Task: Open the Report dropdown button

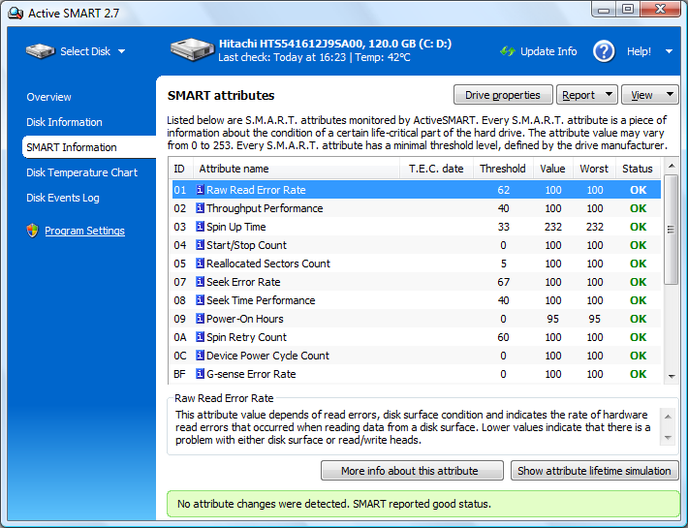Action: pos(586,95)
